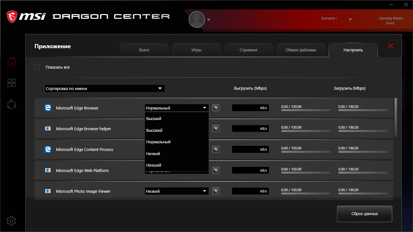Choose Высший in the open priority list

[x=177, y=118]
